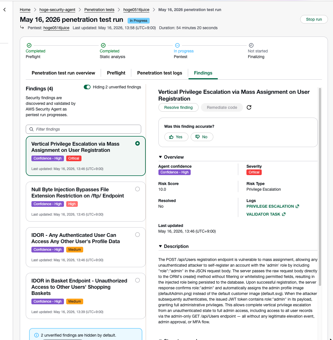Select IDOR in Basket Endpoint finding radio

(138, 280)
